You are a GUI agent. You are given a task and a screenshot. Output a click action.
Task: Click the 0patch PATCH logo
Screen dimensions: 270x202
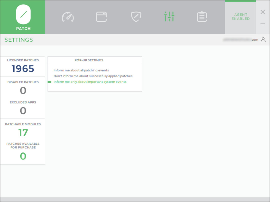point(23,17)
